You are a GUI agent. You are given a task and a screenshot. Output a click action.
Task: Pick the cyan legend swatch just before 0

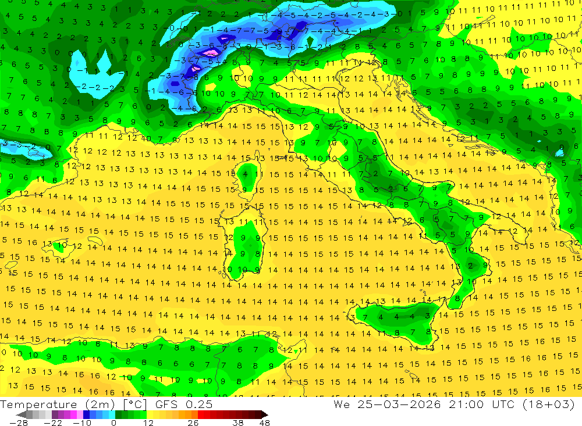point(112,414)
